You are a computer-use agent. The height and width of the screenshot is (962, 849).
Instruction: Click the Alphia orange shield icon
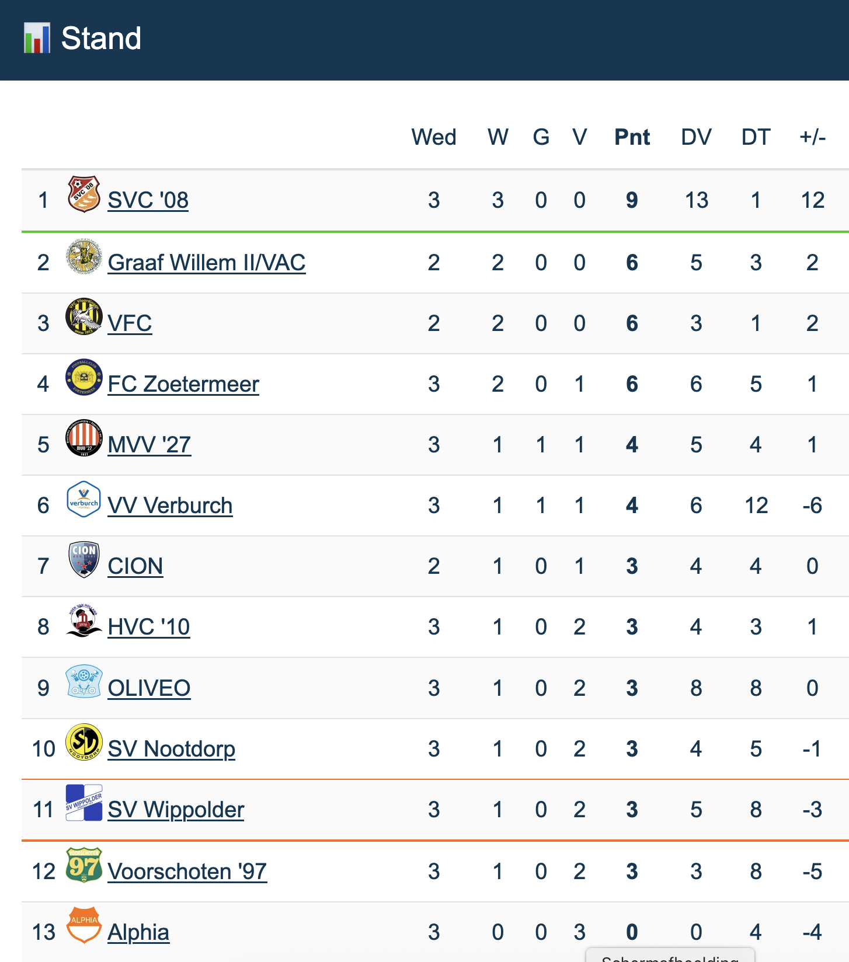coord(84,925)
